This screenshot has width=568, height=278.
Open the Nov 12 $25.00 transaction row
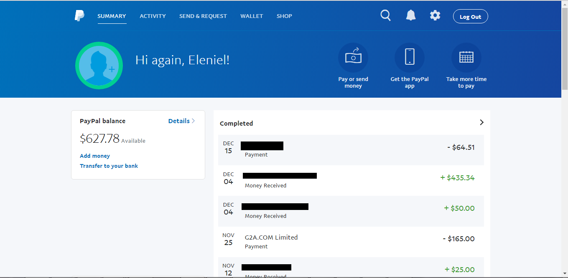tap(351, 267)
